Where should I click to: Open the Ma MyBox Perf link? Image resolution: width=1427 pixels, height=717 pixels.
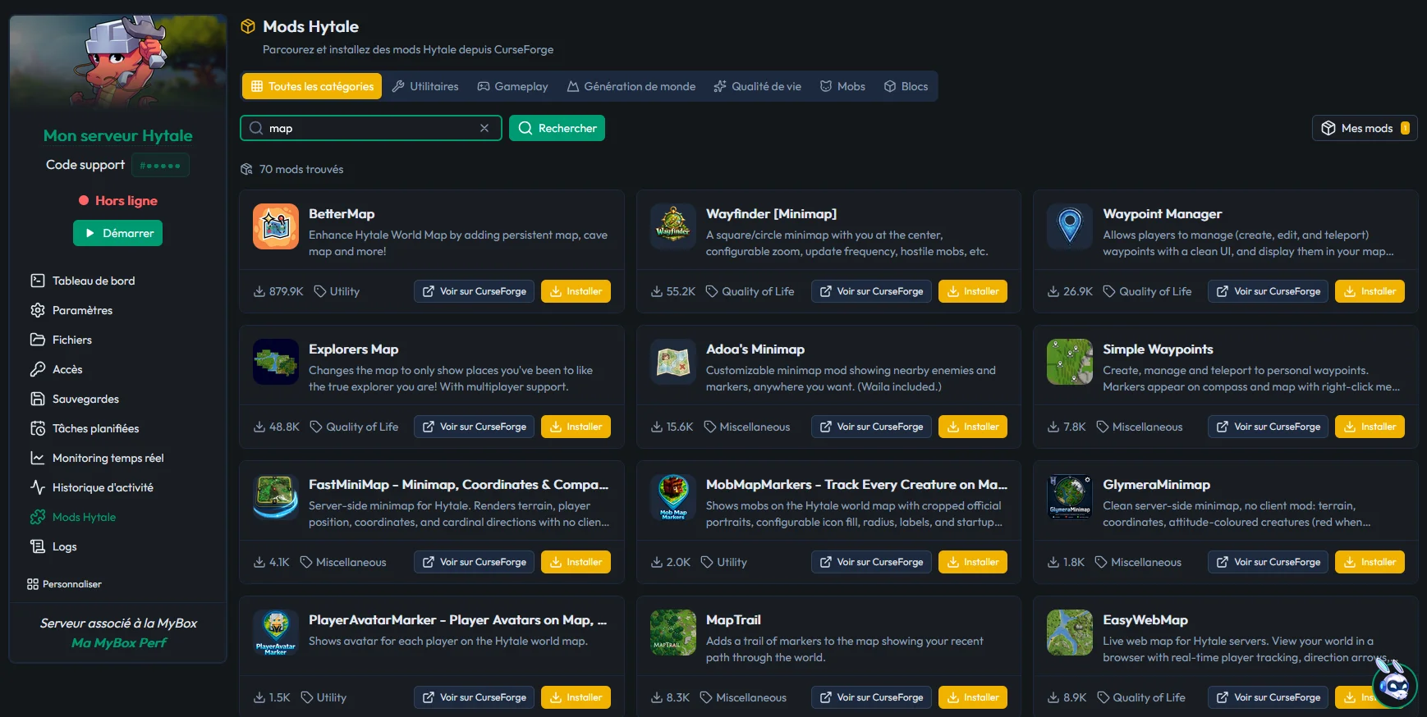click(118, 643)
